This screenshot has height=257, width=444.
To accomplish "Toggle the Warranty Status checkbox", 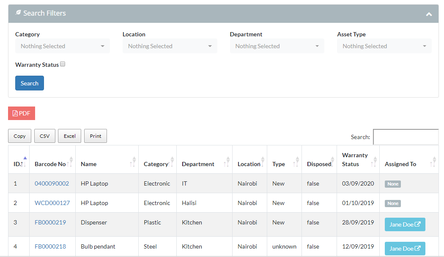I will [x=63, y=64].
